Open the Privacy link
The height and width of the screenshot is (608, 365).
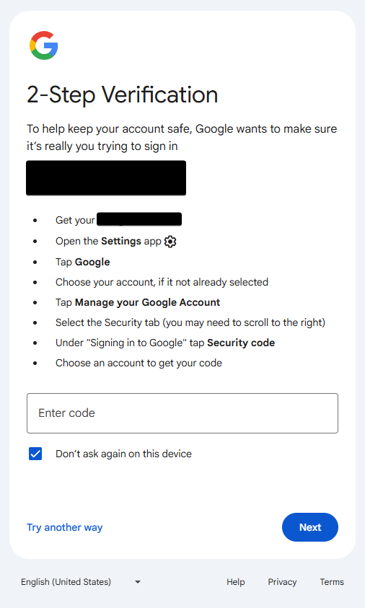coord(282,582)
